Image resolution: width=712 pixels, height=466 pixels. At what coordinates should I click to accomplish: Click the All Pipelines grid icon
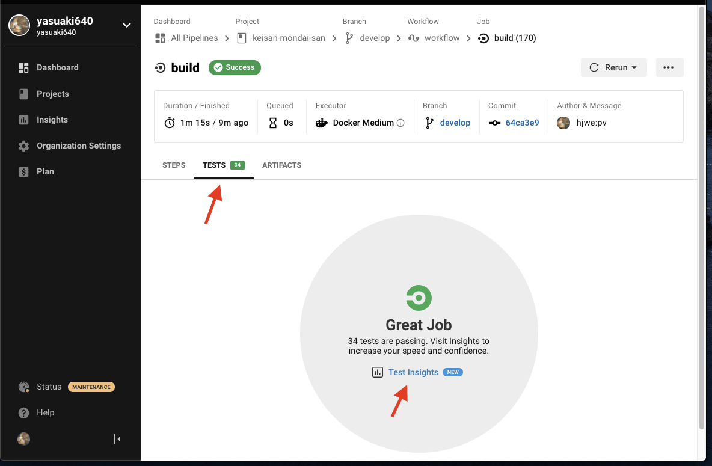pos(160,38)
